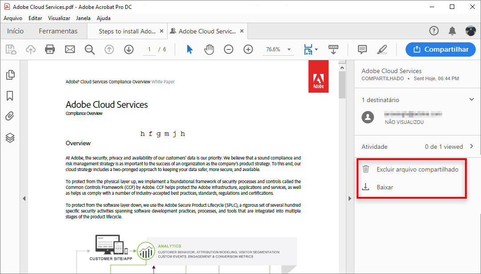The height and width of the screenshot is (274, 481).
Task: Click the page number input field
Action: [x=149, y=49]
